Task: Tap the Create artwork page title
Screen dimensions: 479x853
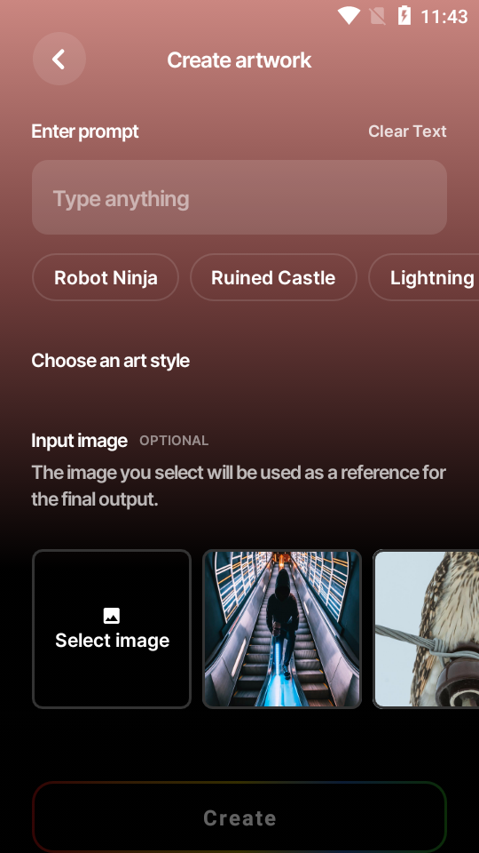Action: [239, 60]
